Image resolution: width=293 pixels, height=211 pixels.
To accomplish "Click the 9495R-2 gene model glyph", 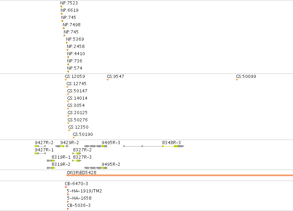I will tap(96, 168).
